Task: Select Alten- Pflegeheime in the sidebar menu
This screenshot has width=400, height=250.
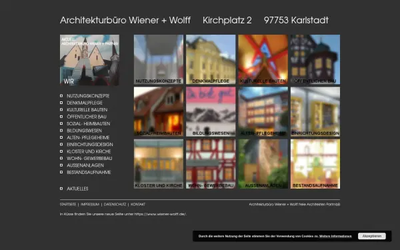Action: click(88, 137)
